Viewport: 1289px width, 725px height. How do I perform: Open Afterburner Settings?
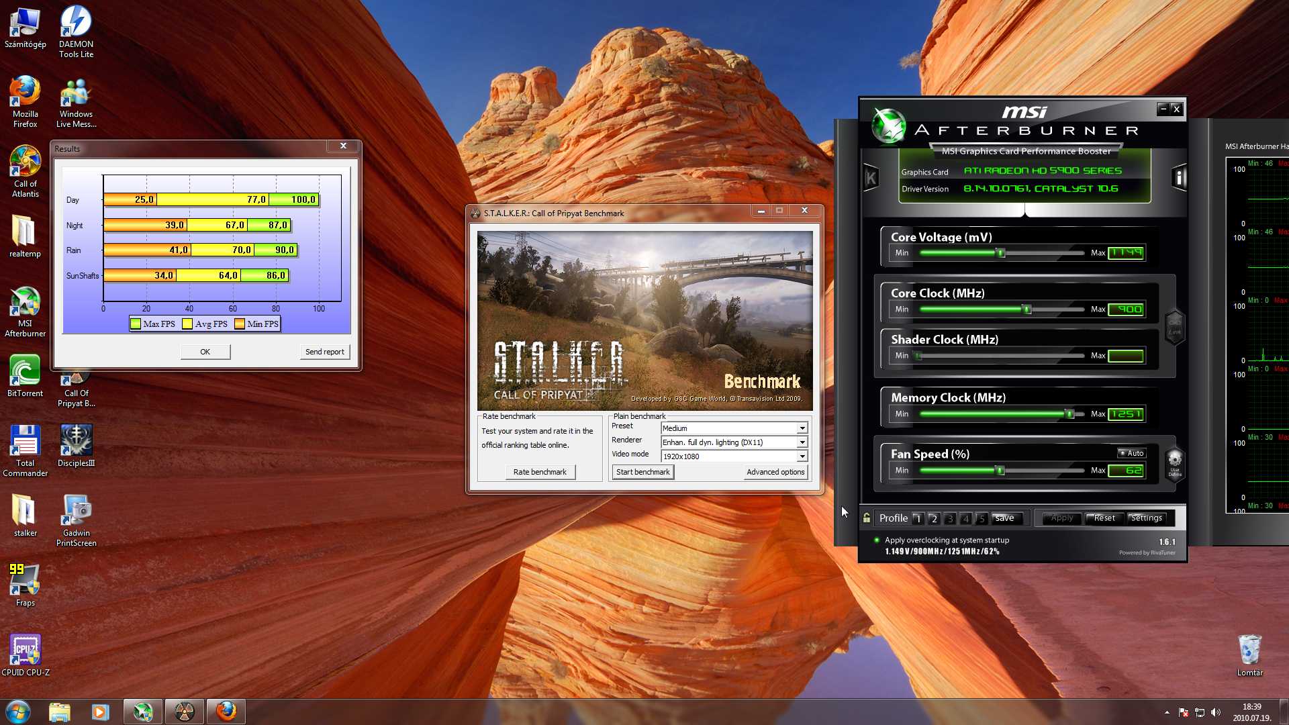point(1147,518)
